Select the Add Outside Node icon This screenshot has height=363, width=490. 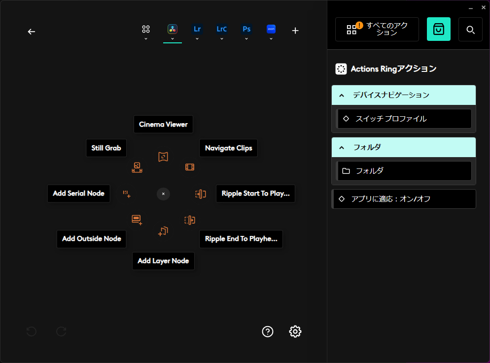click(x=137, y=220)
